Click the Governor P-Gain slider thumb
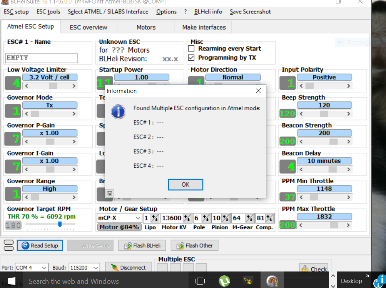The width and height of the screenshot is (386, 288). click(x=50, y=142)
